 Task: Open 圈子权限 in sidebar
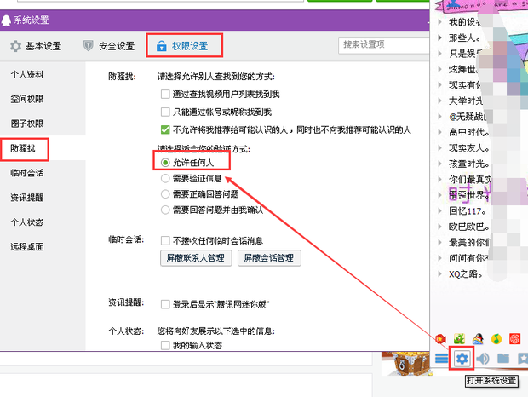click(x=27, y=124)
